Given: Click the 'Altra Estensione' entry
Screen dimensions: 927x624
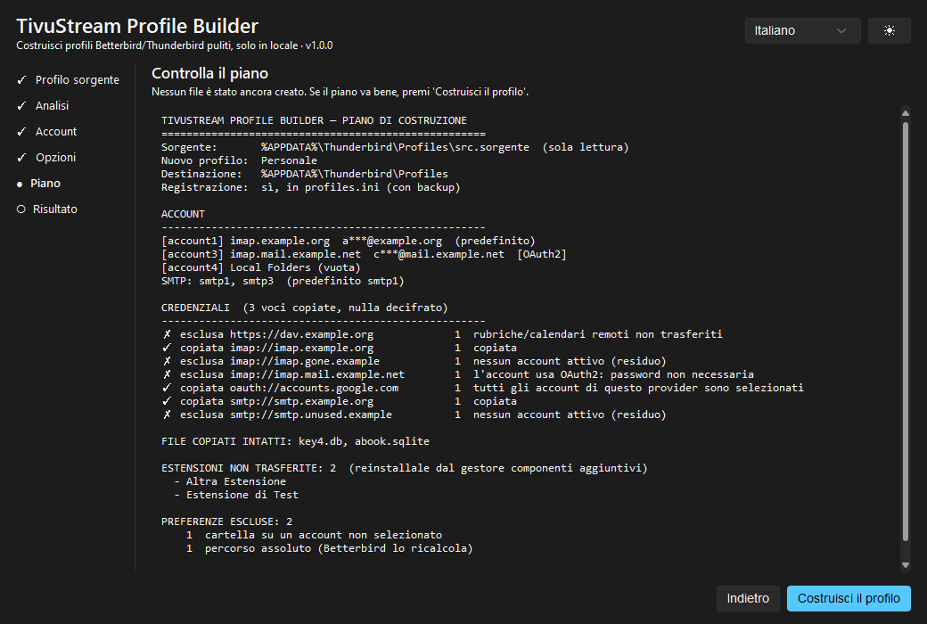Looking at the screenshot, I should pos(236,481).
